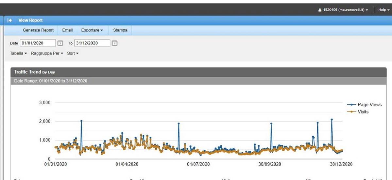392x180 pixels.
Task: Open the 1520495 account menu
Action: [344, 10]
